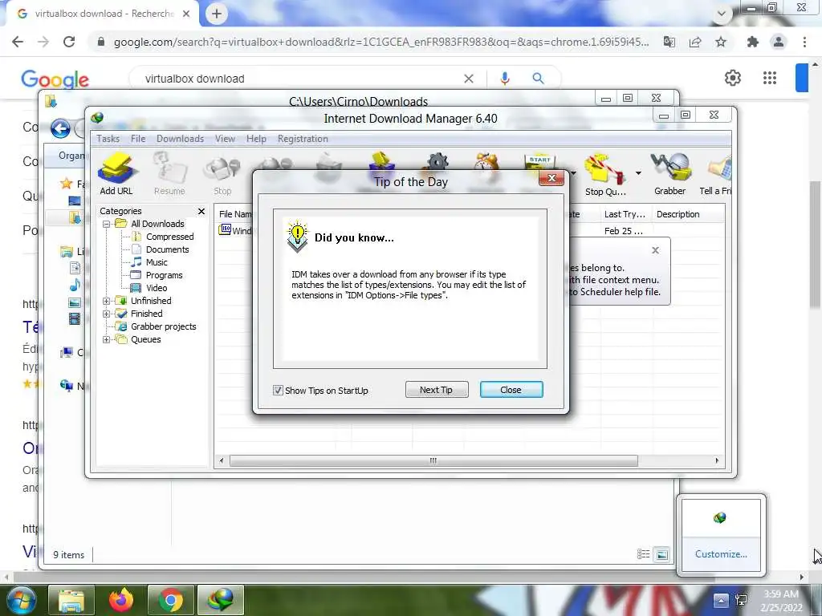Expand the Queues category

(107, 339)
